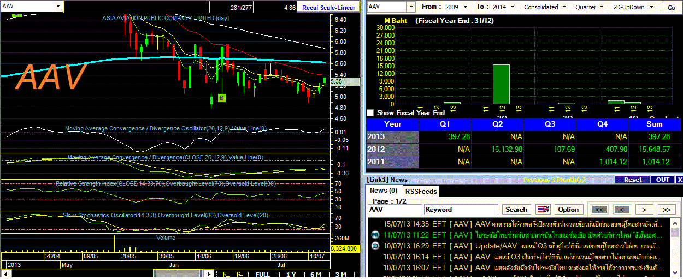Open the chart symbol AAV dropdown
The width and height of the screenshot is (683, 279).
point(58,6)
